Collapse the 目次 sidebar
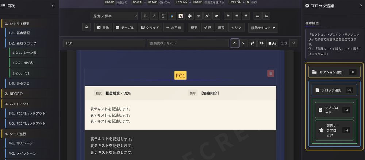The image size is (365, 160). pos(53,6)
